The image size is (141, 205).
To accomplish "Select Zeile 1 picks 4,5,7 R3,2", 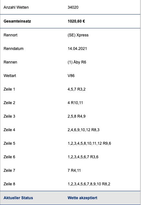I will point(77,89).
